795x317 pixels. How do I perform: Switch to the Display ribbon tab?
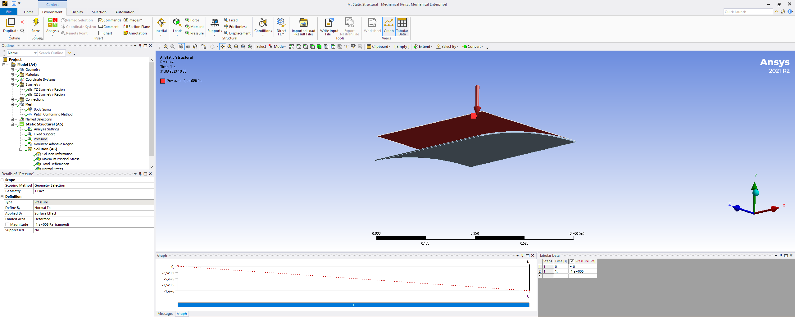click(x=77, y=12)
